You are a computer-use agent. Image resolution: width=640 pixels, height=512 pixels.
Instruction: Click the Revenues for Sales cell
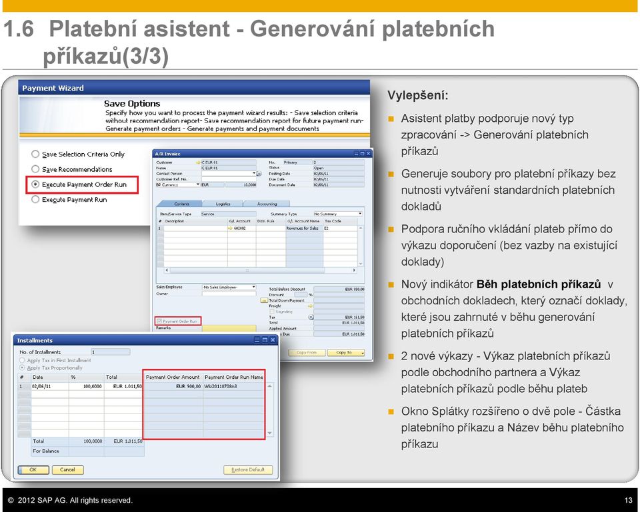(x=304, y=228)
